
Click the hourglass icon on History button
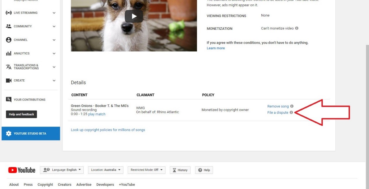(175, 170)
